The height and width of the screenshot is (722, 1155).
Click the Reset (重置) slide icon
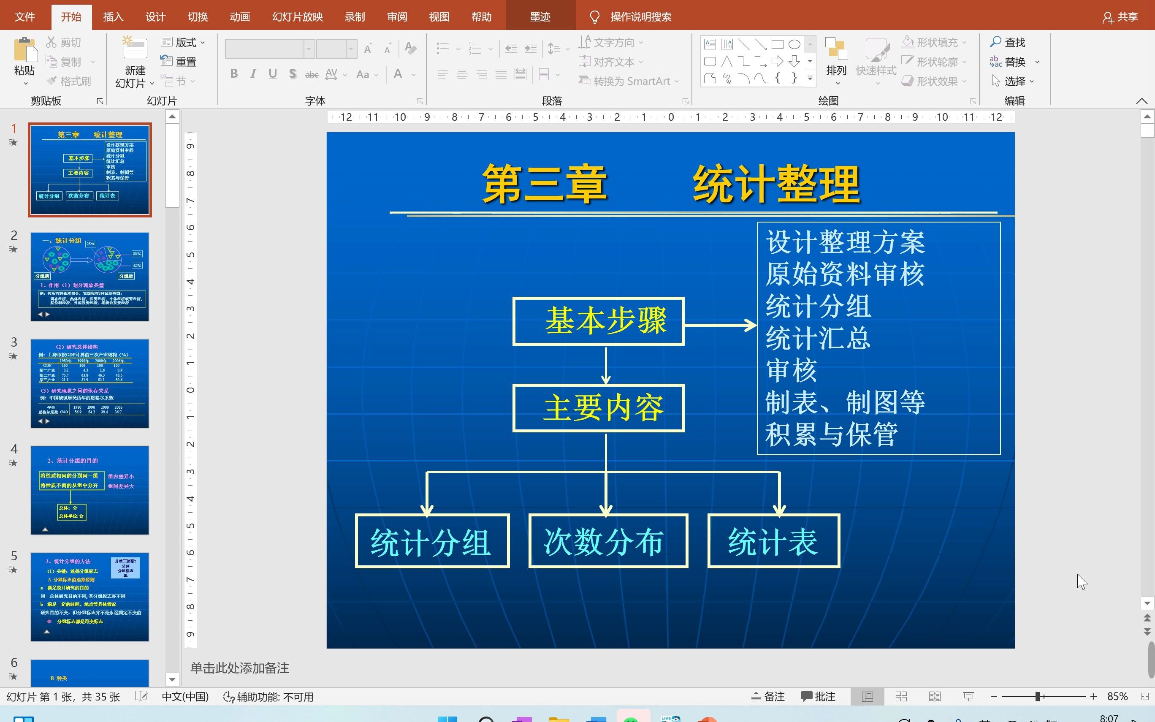(166, 61)
